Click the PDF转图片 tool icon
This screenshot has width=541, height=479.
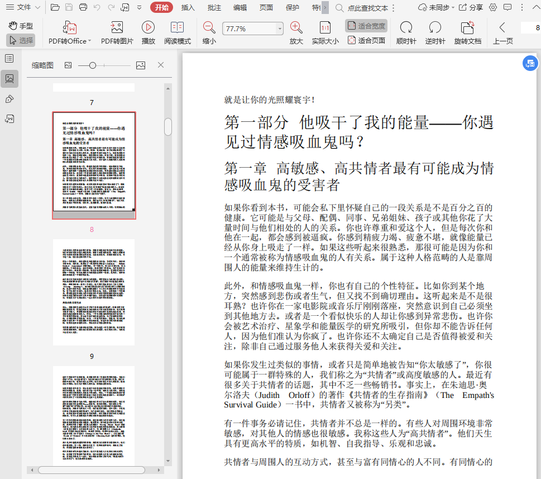pos(117,28)
